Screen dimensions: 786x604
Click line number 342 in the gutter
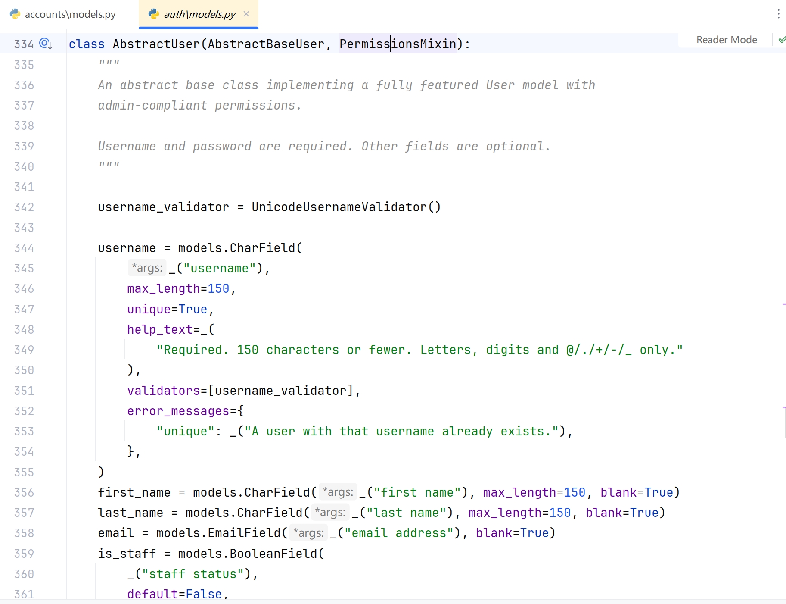pos(24,207)
